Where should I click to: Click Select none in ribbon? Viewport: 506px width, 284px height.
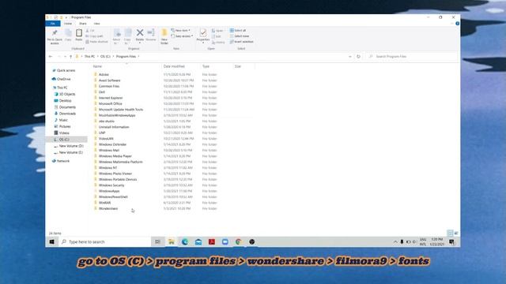tap(239, 36)
